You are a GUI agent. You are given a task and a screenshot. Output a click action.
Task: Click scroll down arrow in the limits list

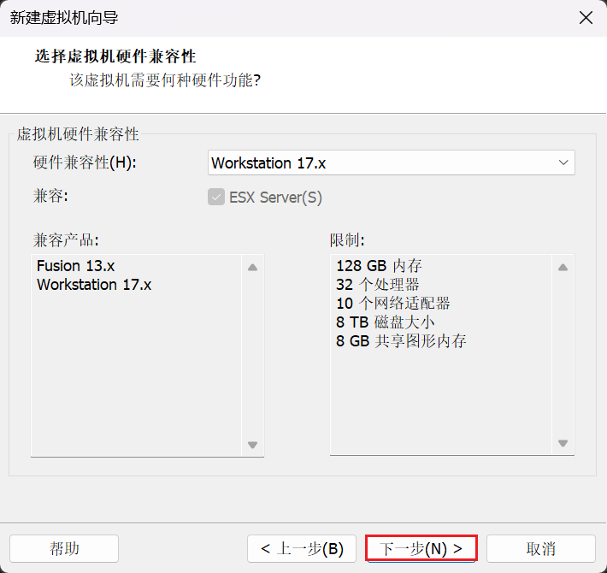(x=563, y=443)
